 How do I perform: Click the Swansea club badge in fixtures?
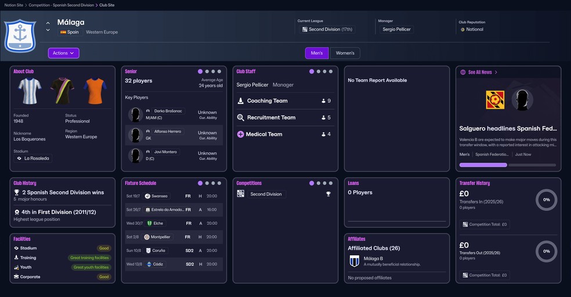coord(148,196)
